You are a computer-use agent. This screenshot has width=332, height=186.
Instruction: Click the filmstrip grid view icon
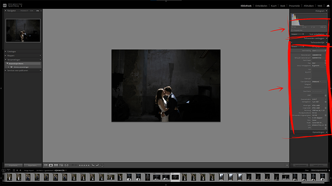tap(14, 170)
